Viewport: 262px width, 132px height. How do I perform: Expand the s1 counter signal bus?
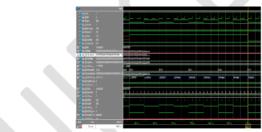coord(78,70)
